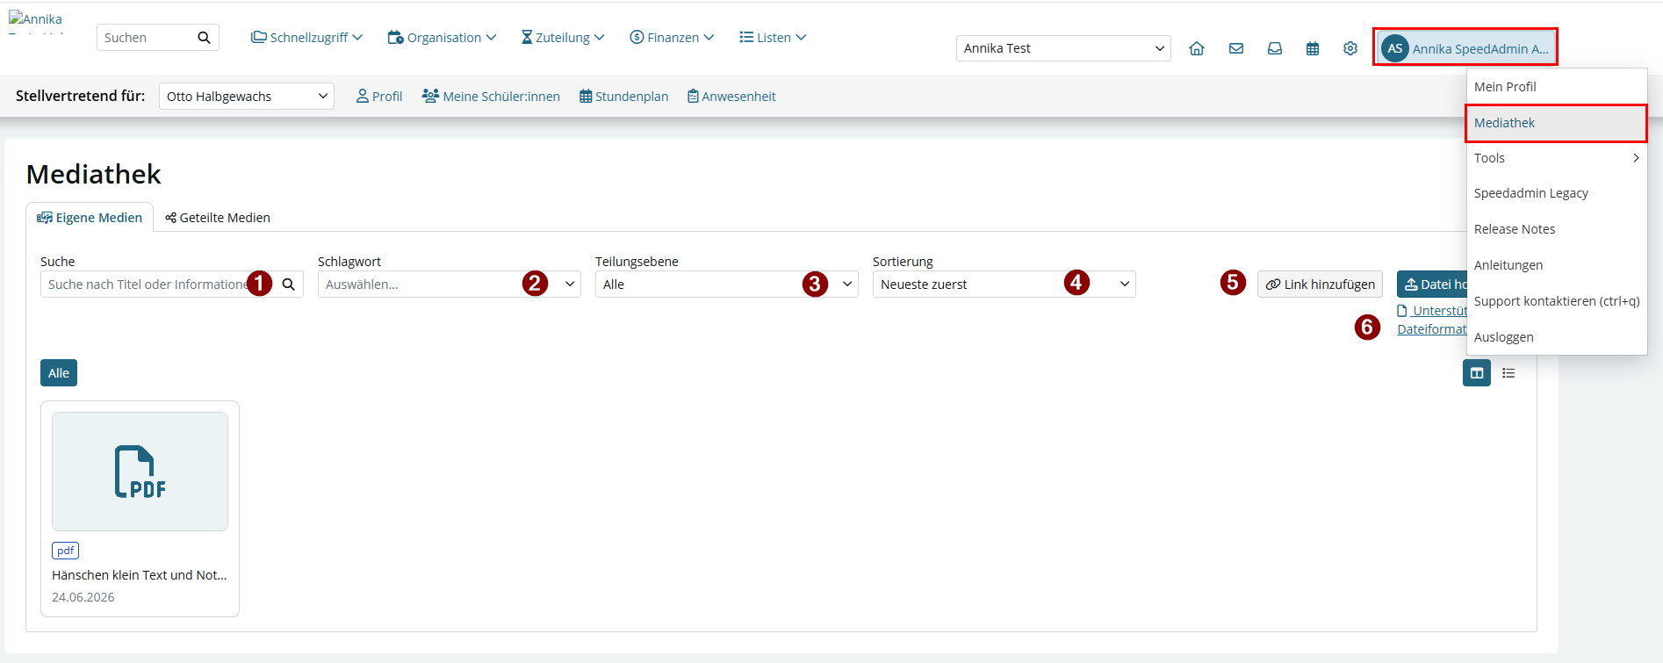The image size is (1663, 663).
Task: Expand the Tools submenu
Action: tap(1556, 158)
